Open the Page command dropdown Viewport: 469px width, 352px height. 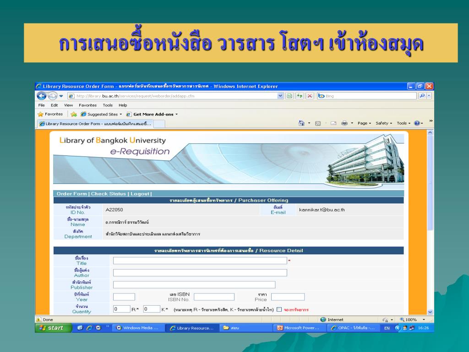(364, 123)
